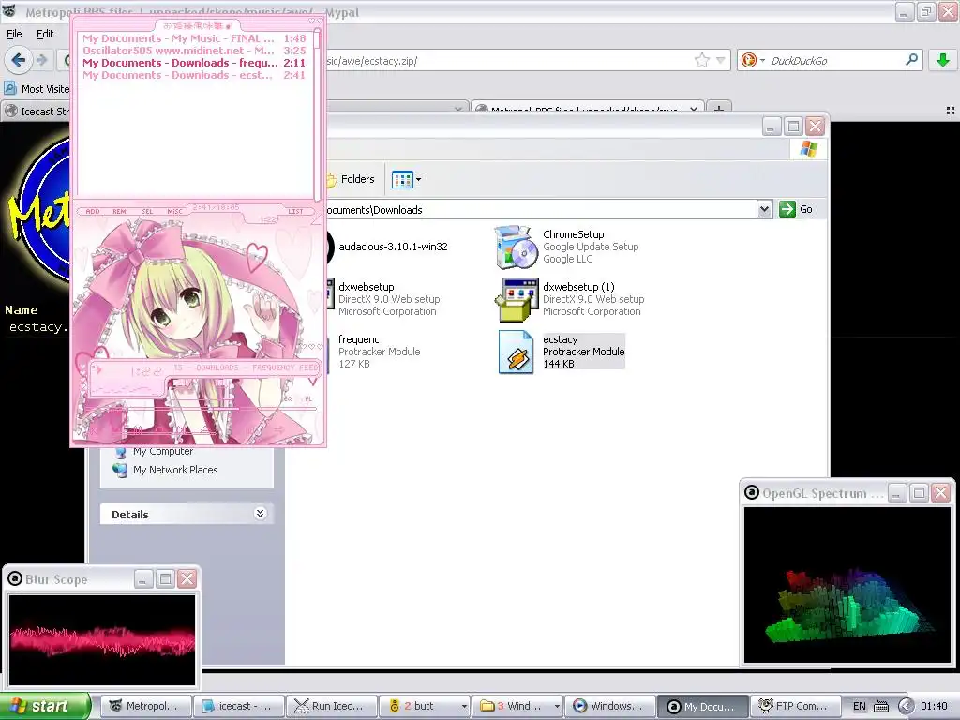Select the dxwebsetup file label
960x720 pixels.
367,287
